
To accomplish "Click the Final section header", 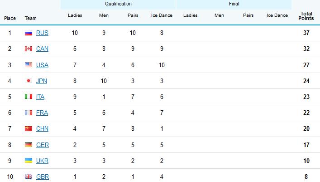I will pyautogui.click(x=234, y=4).
